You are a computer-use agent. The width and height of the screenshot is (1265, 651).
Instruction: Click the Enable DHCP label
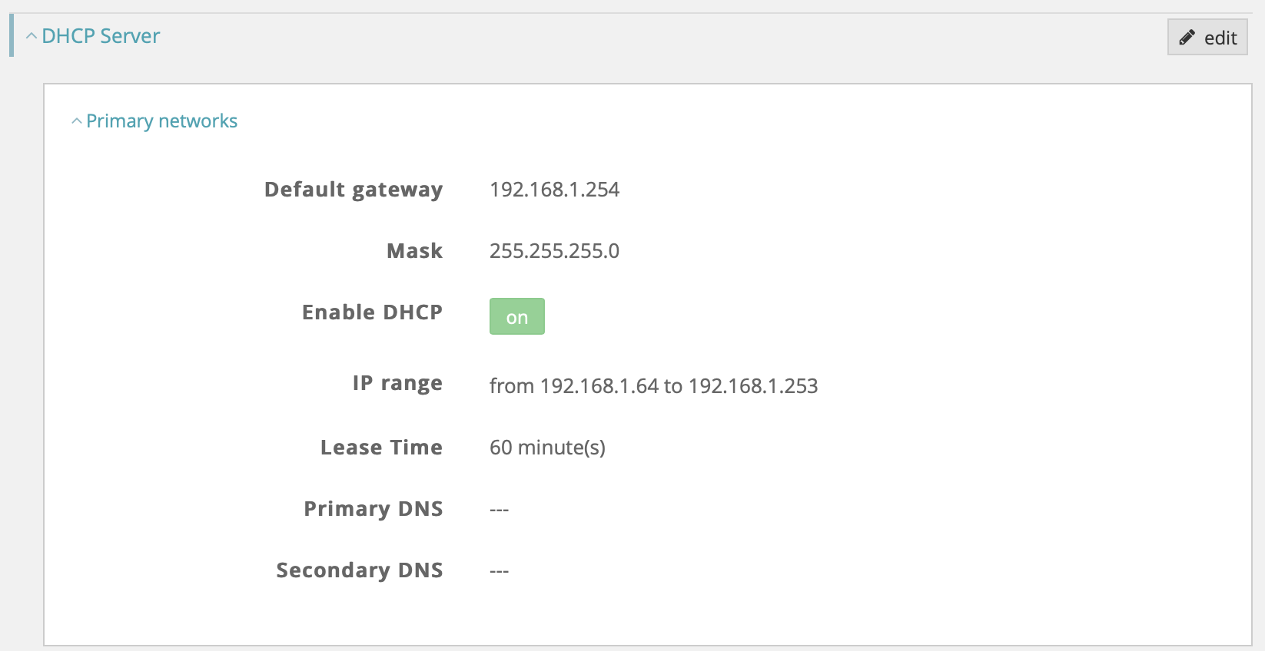point(372,312)
